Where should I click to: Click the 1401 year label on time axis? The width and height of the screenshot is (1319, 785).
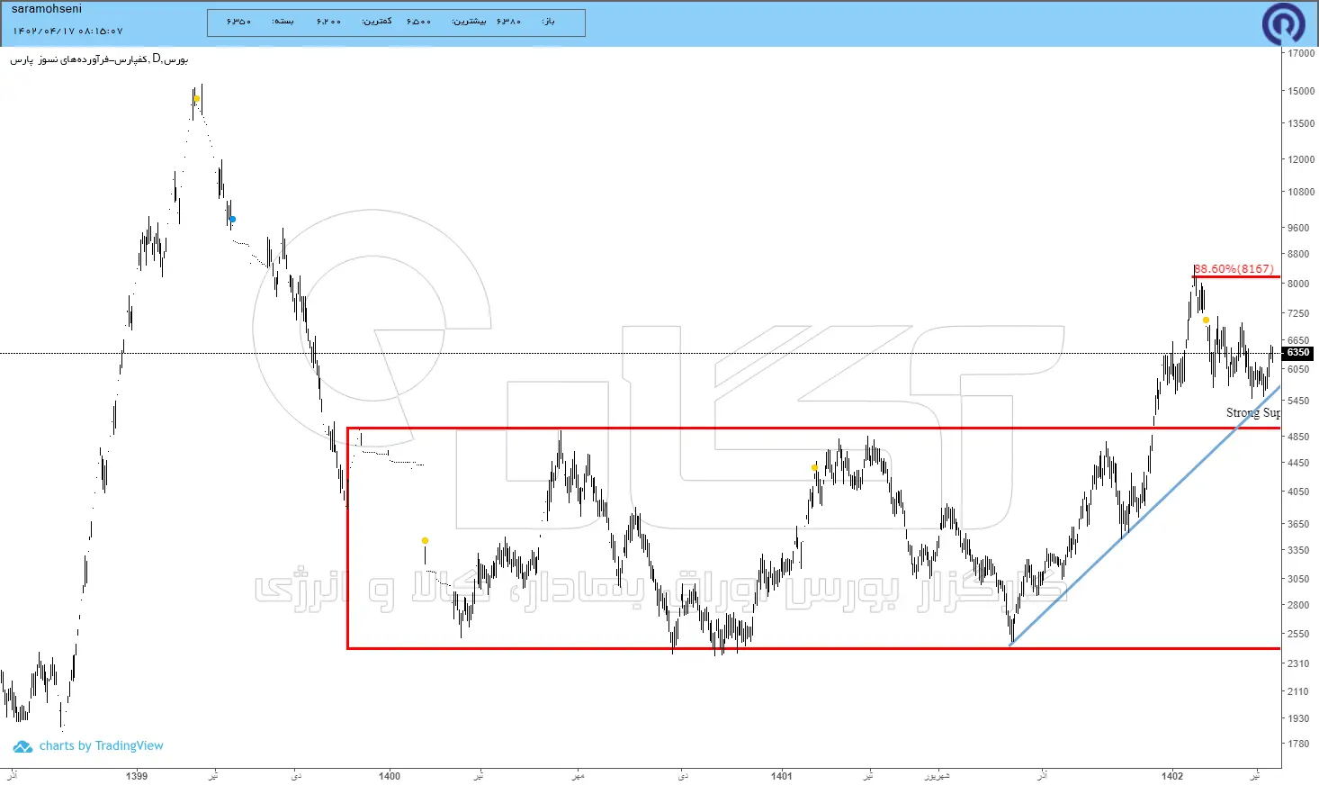click(782, 776)
